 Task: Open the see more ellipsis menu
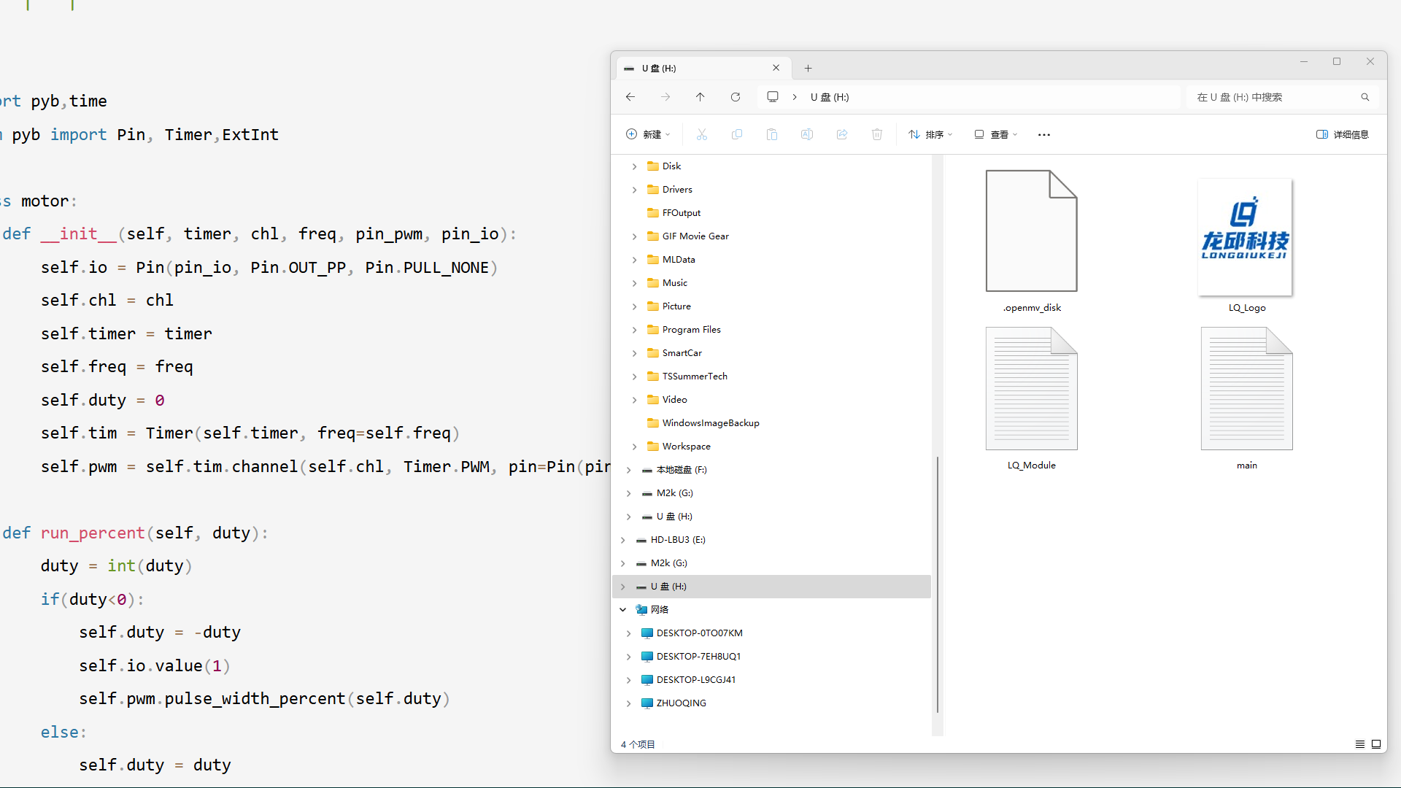(1044, 134)
